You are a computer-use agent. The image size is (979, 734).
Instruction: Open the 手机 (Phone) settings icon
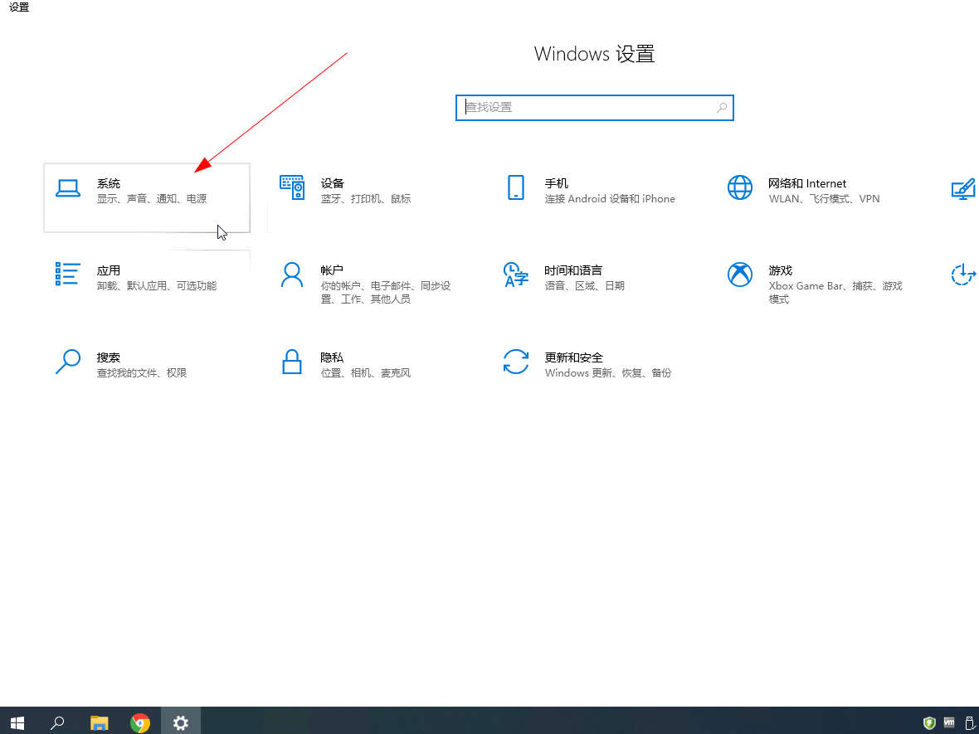click(x=516, y=188)
